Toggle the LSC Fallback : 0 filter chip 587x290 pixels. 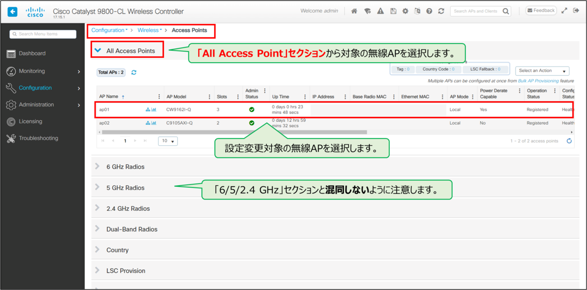(x=485, y=68)
